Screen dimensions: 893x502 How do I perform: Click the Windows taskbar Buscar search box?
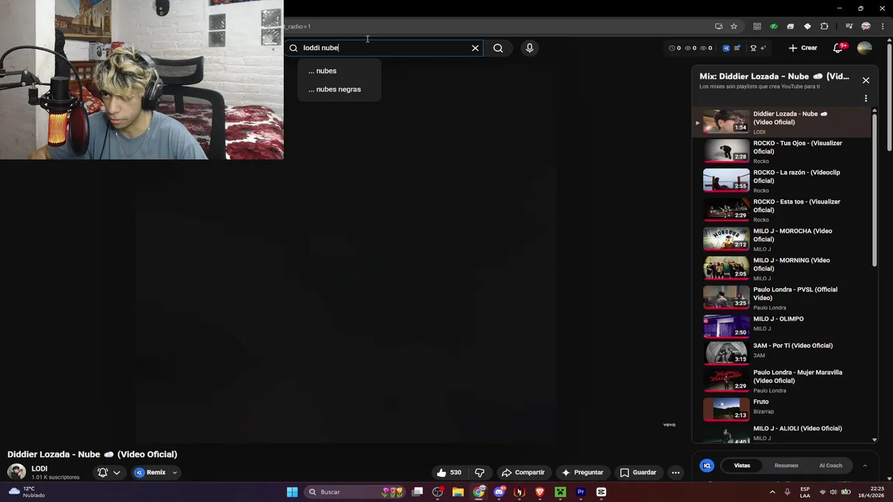click(354, 492)
